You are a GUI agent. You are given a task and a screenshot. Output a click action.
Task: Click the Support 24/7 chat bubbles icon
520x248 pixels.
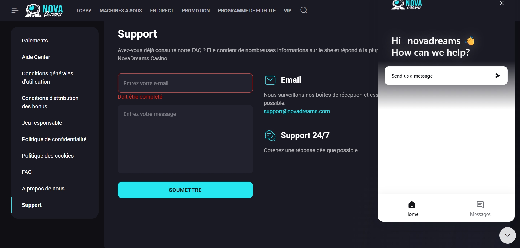(270, 135)
